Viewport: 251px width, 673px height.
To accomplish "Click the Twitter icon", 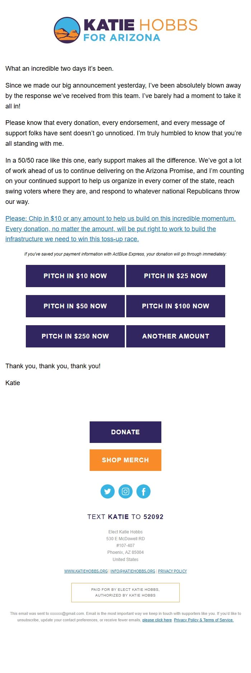I will point(108,491).
